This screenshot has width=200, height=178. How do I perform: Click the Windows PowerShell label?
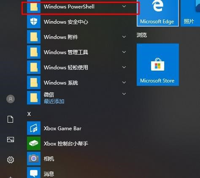pos(69,7)
